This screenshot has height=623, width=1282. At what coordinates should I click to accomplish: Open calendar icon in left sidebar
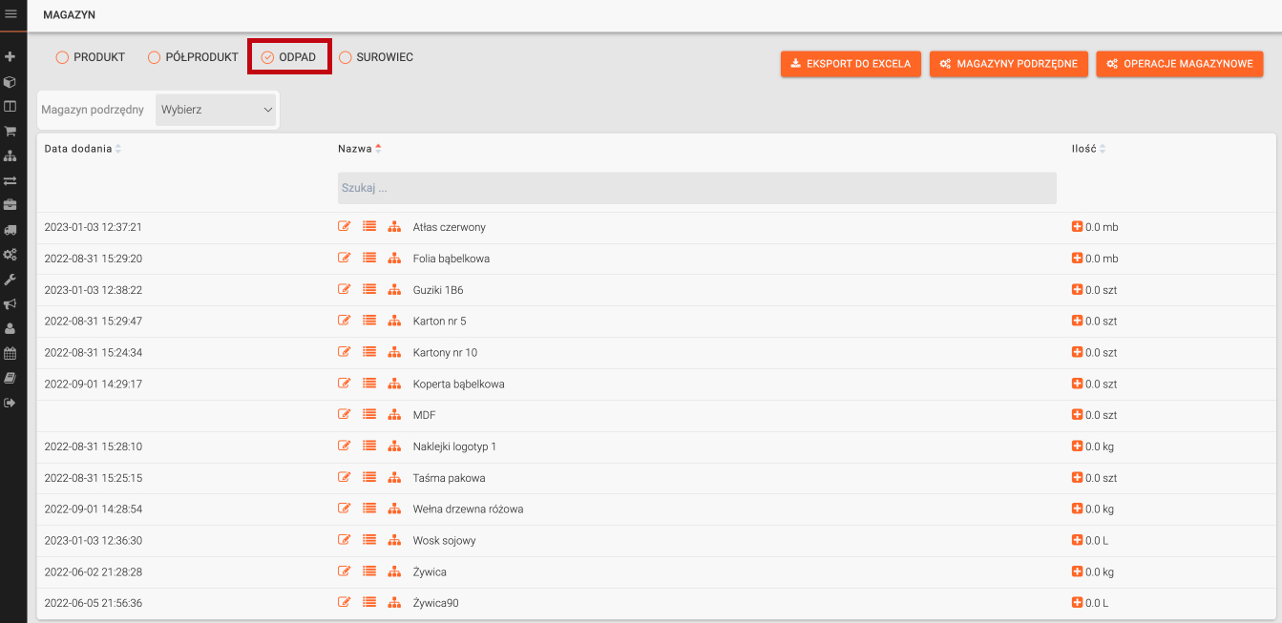click(11, 353)
